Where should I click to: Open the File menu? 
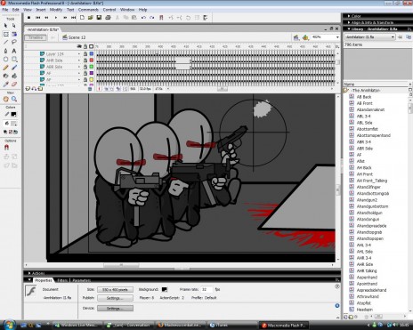tap(5, 10)
